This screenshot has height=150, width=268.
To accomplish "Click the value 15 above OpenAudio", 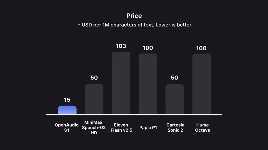I will 67,100.
